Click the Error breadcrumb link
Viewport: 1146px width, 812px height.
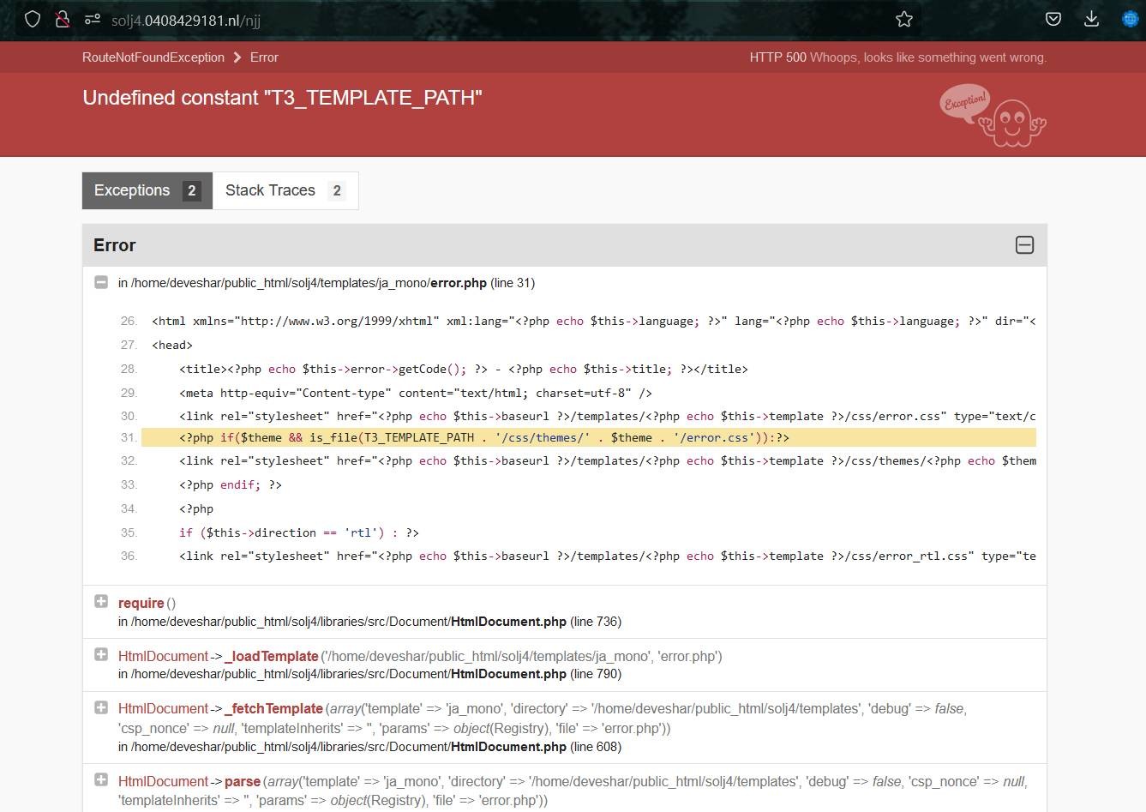(264, 57)
